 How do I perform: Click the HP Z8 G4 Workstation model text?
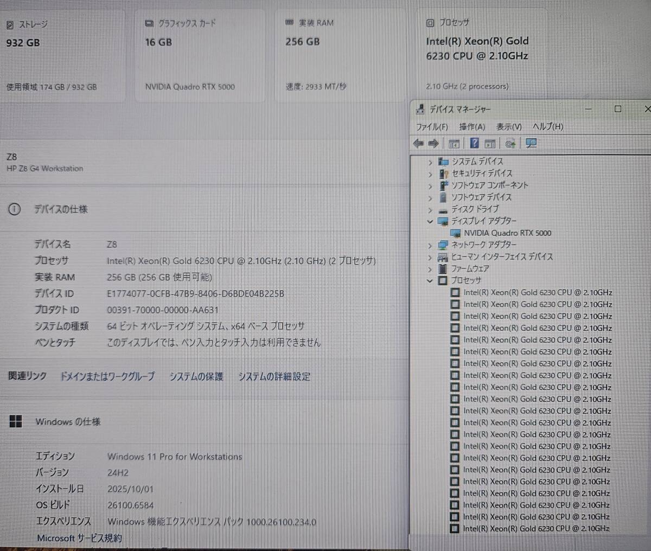pos(45,169)
